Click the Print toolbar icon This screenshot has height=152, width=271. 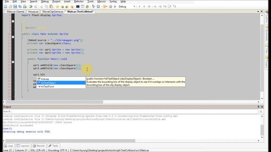(25, 7)
